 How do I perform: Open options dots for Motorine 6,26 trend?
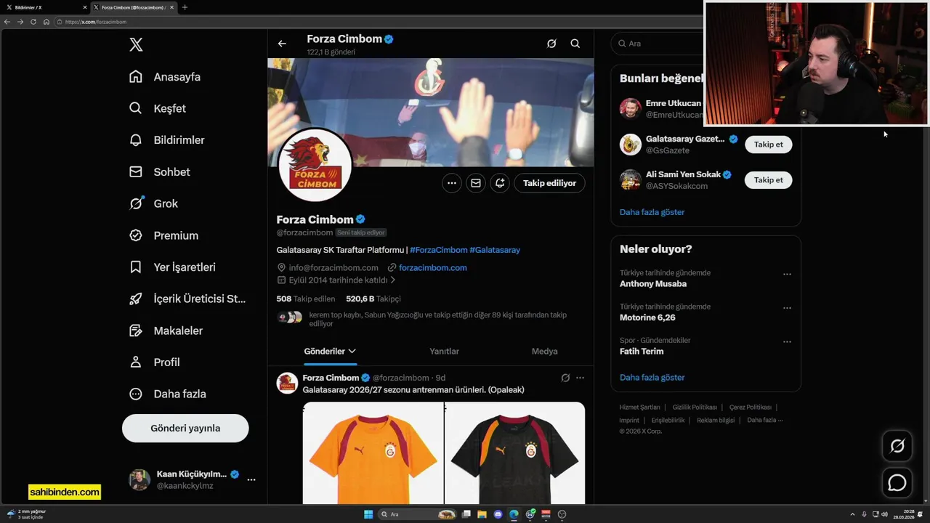(x=787, y=308)
